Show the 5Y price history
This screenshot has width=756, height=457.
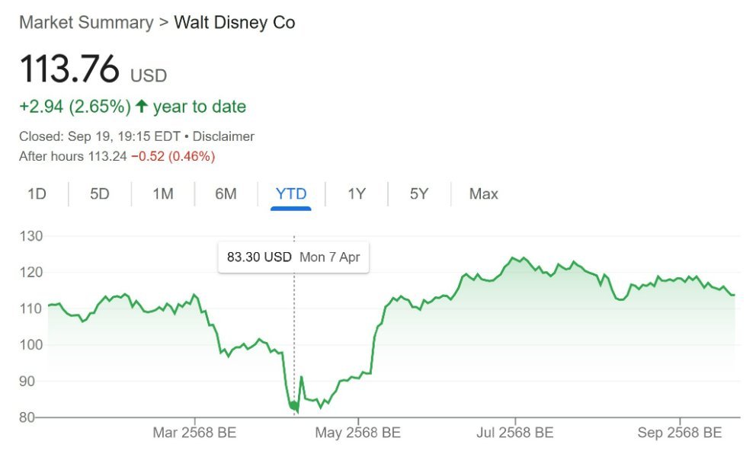pyautogui.click(x=418, y=194)
